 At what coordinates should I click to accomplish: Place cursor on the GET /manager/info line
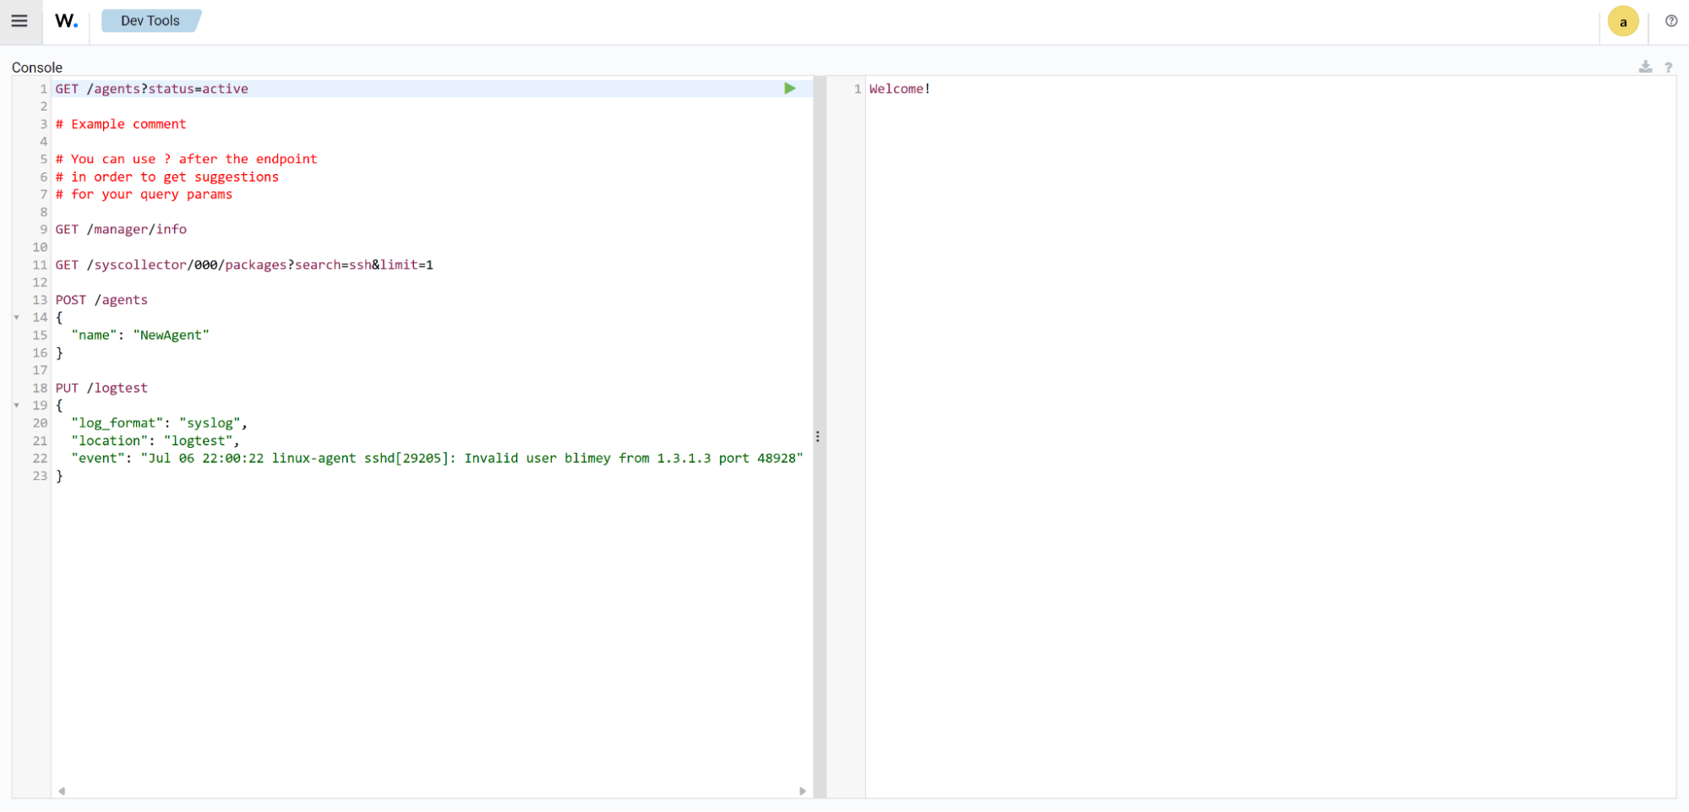pos(121,230)
